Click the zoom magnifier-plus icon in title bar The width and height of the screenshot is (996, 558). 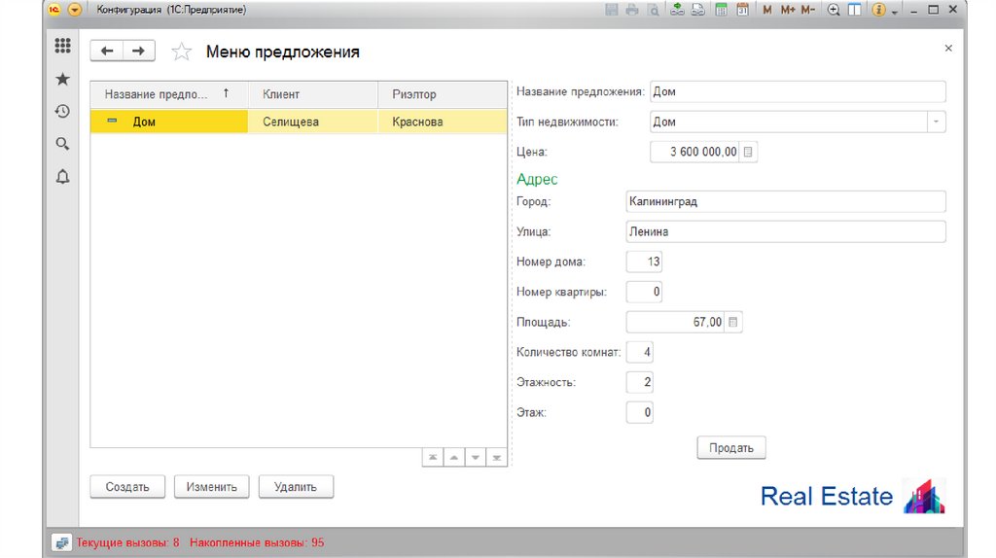(834, 10)
